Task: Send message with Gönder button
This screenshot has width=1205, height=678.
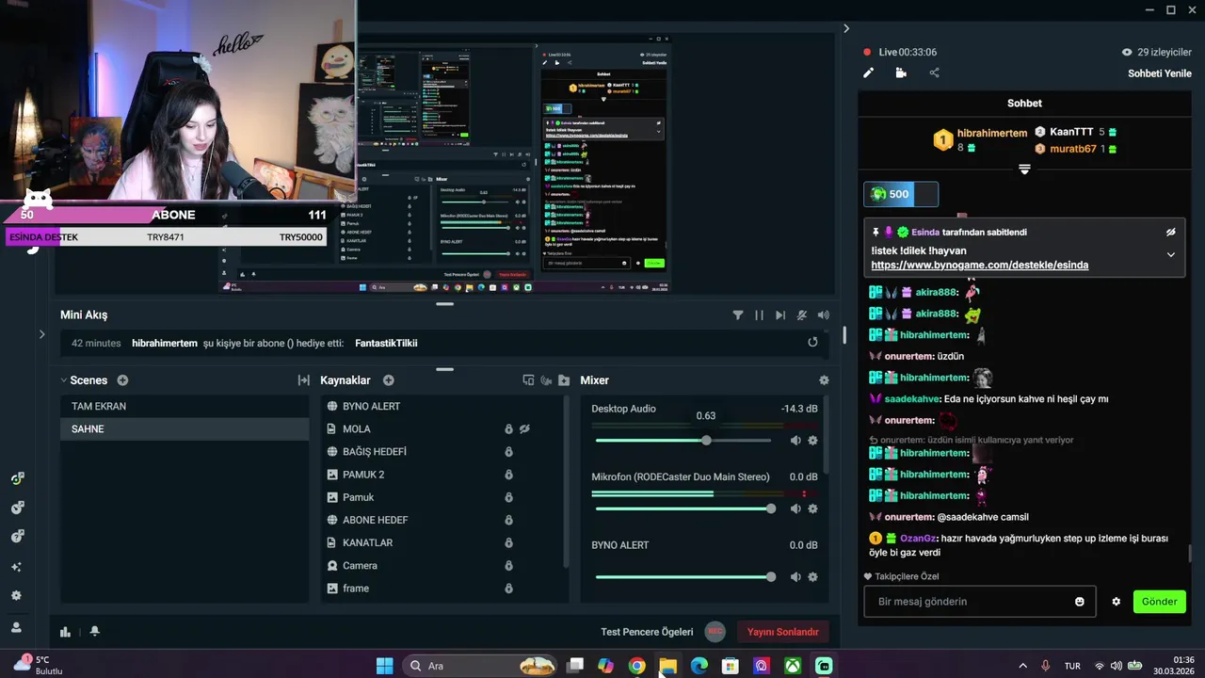Action: [1160, 602]
